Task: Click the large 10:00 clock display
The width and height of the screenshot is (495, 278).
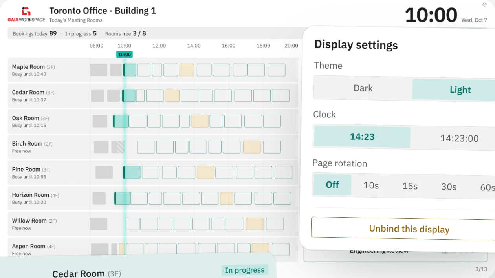Action: [x=431, y=15]
